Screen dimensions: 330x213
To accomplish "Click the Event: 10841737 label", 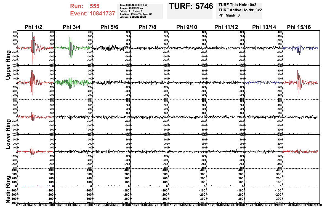I will click(93, 14).
